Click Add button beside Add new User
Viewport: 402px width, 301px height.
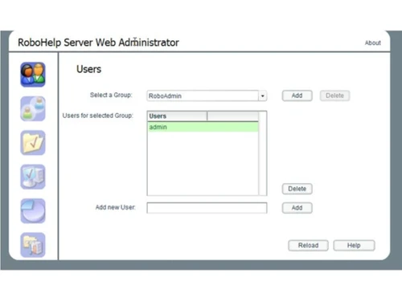(297, 208)
